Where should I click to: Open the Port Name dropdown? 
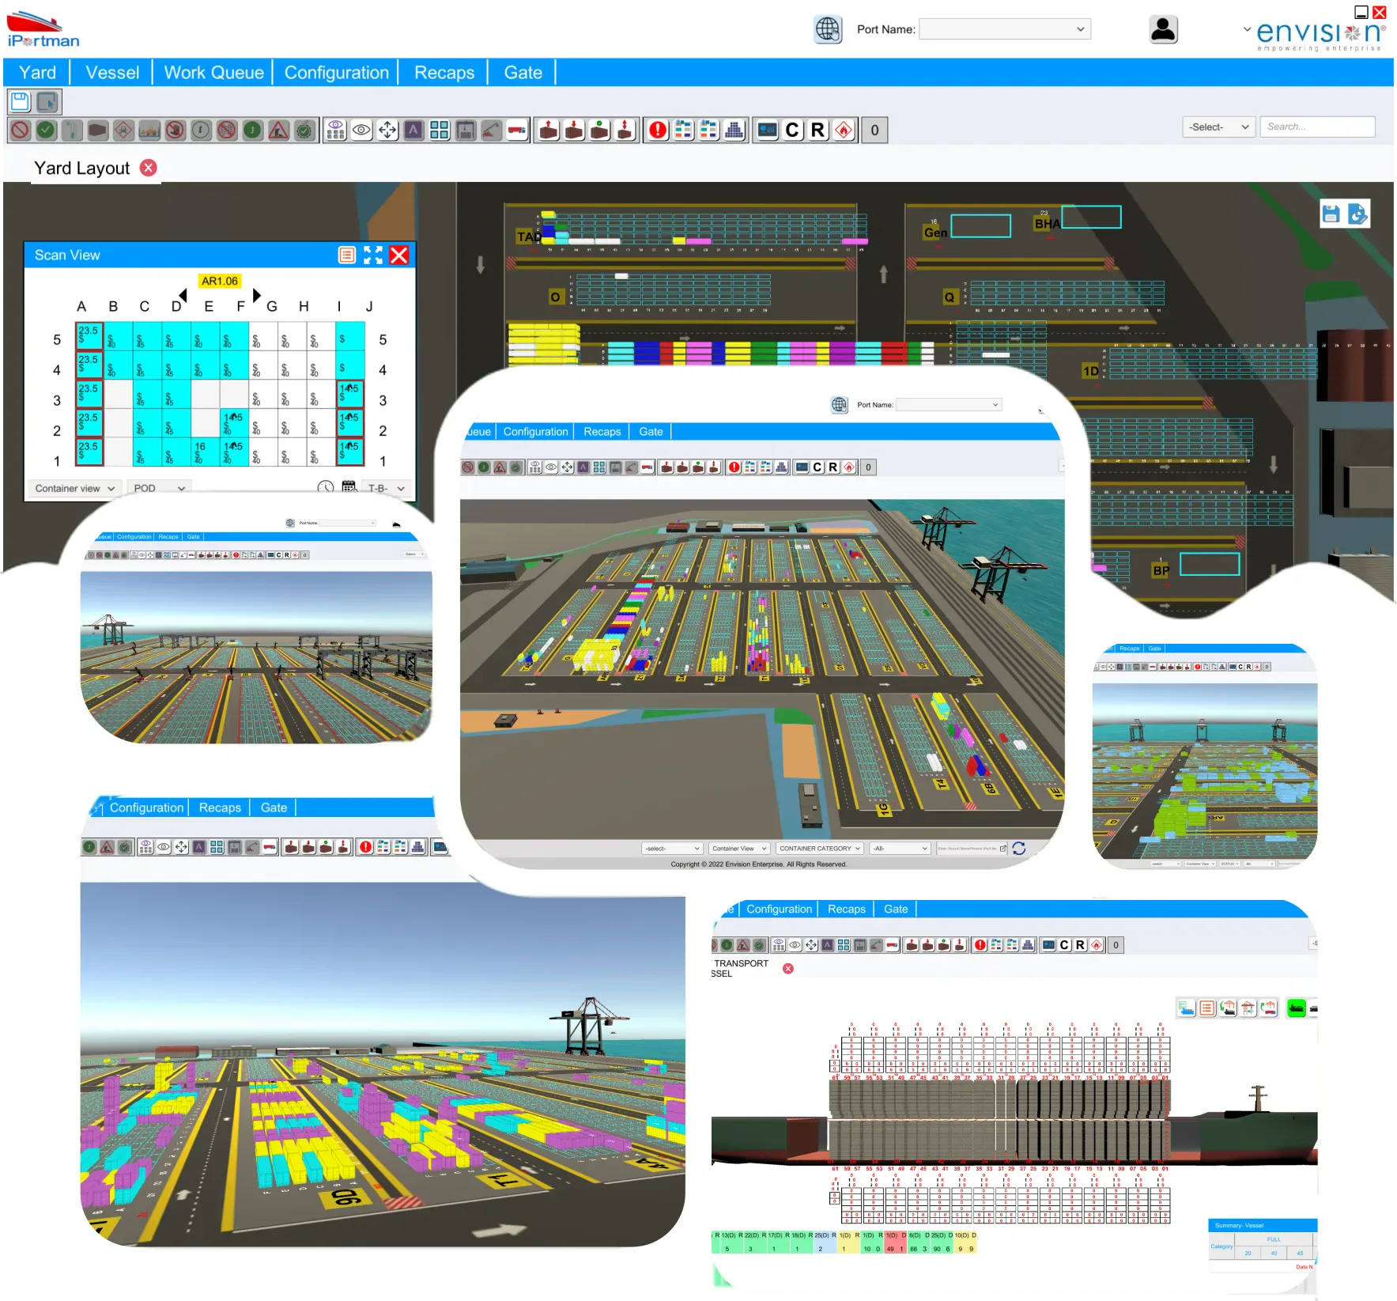click(1005, 29)
